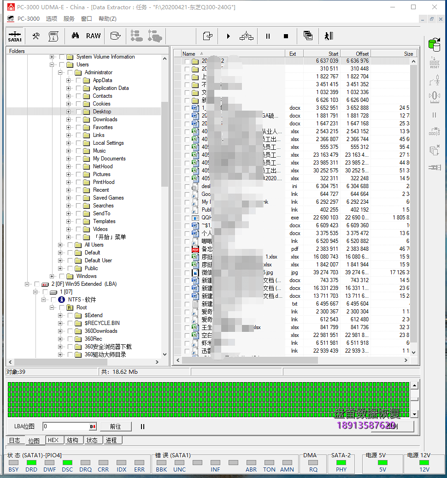
Task: Click the 前往 go button
Action: click(116, 426)
